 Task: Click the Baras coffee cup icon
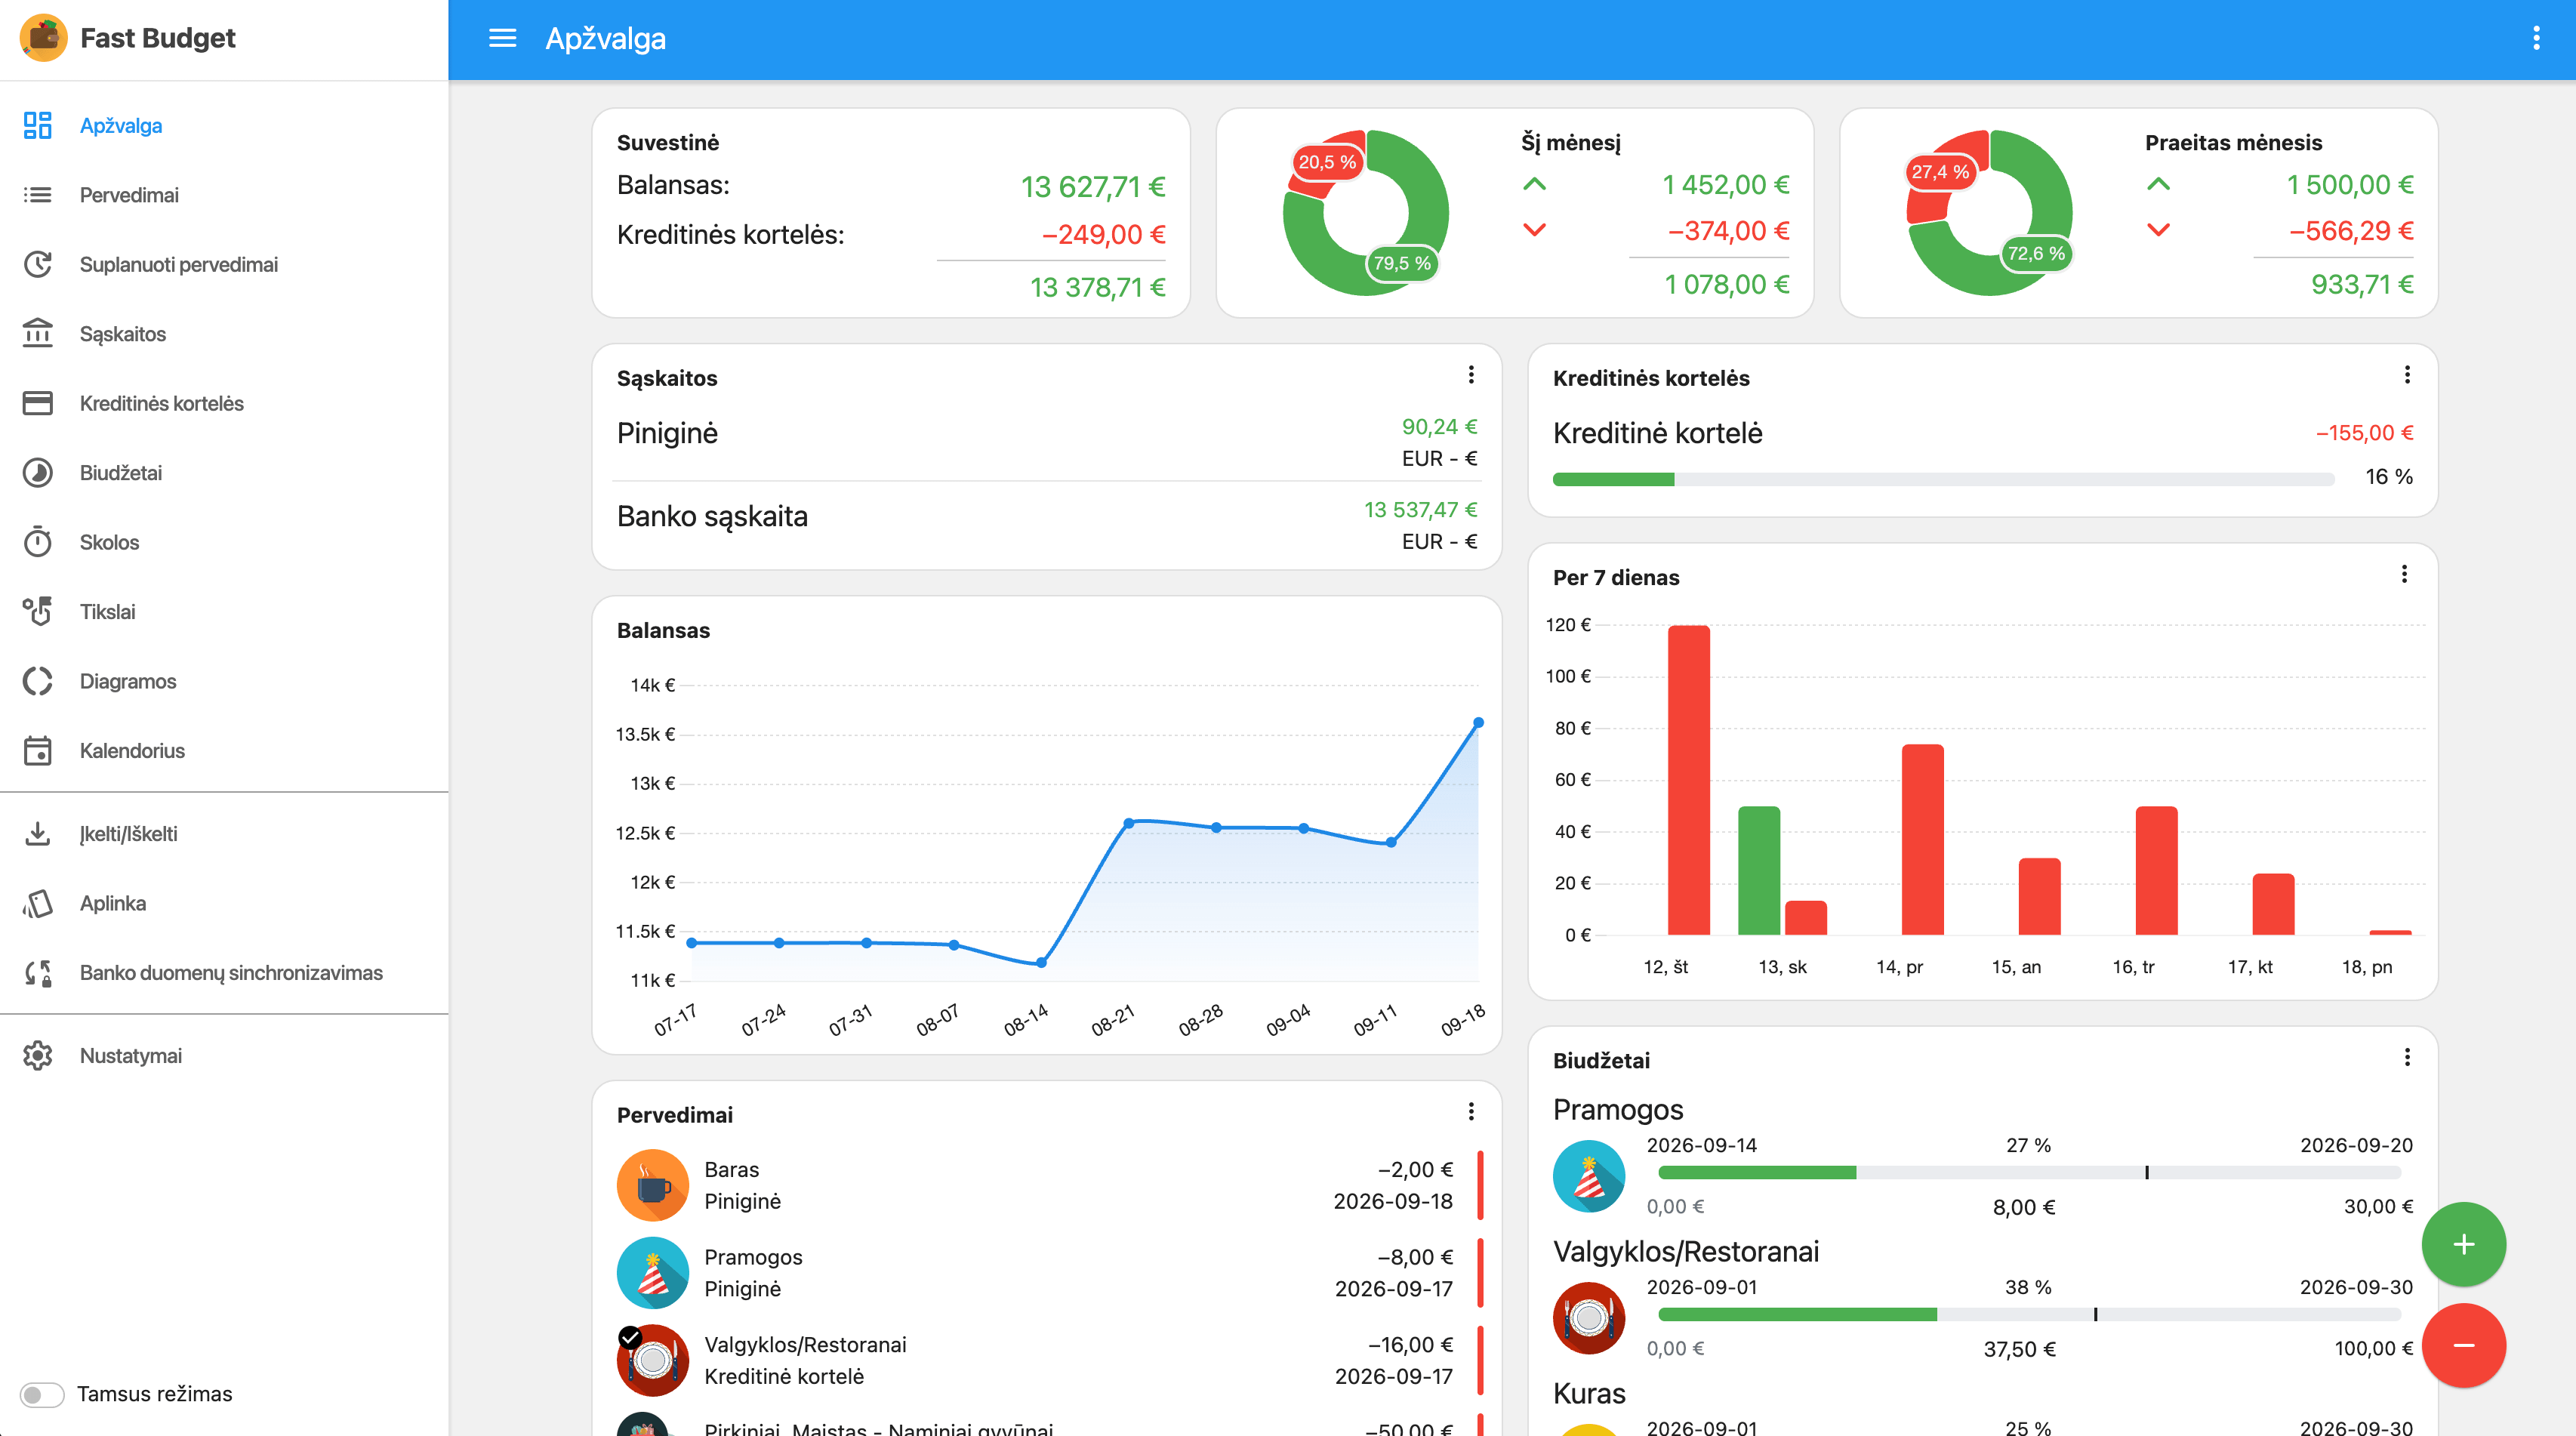(x=653, y=1185)
